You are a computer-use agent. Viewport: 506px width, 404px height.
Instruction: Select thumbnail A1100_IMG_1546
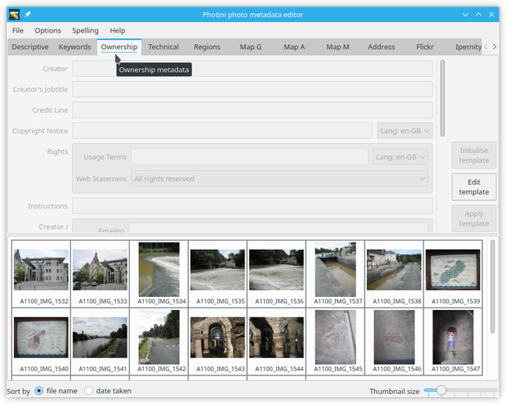pyautogui.click(x=394, y=341)
